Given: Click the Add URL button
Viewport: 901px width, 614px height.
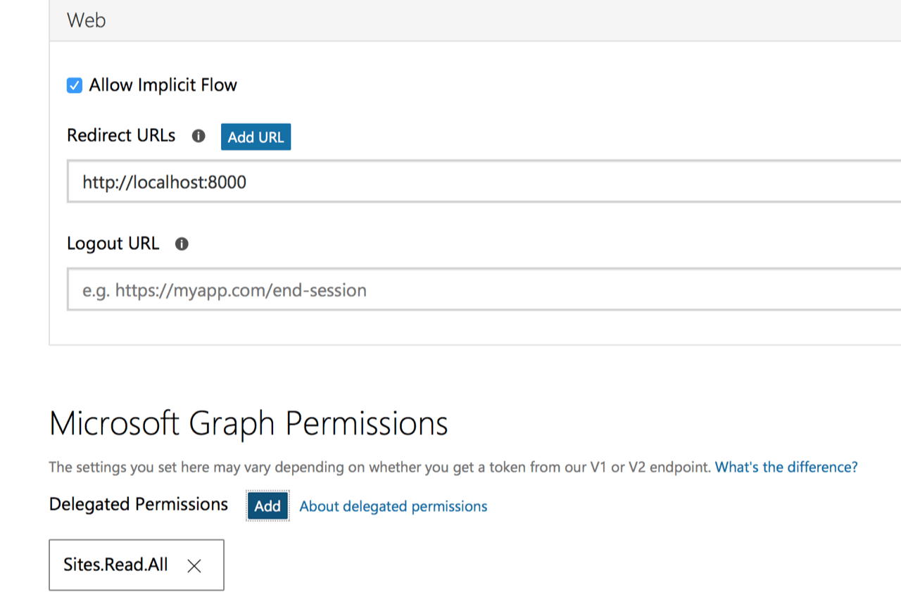Looking at the screenshot, I should click(256, 137).
